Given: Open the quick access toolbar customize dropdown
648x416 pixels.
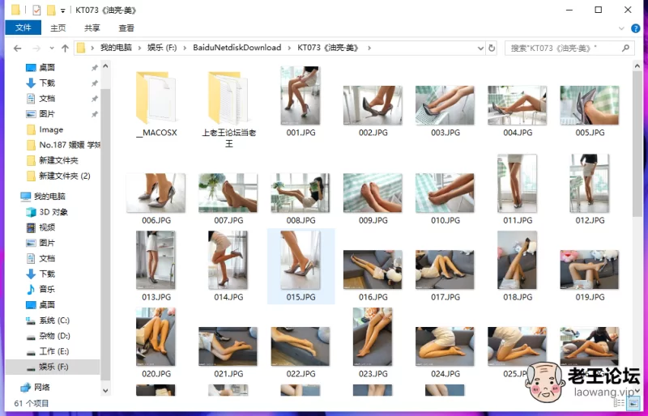Looking at the screenshot, I should 63,11.
